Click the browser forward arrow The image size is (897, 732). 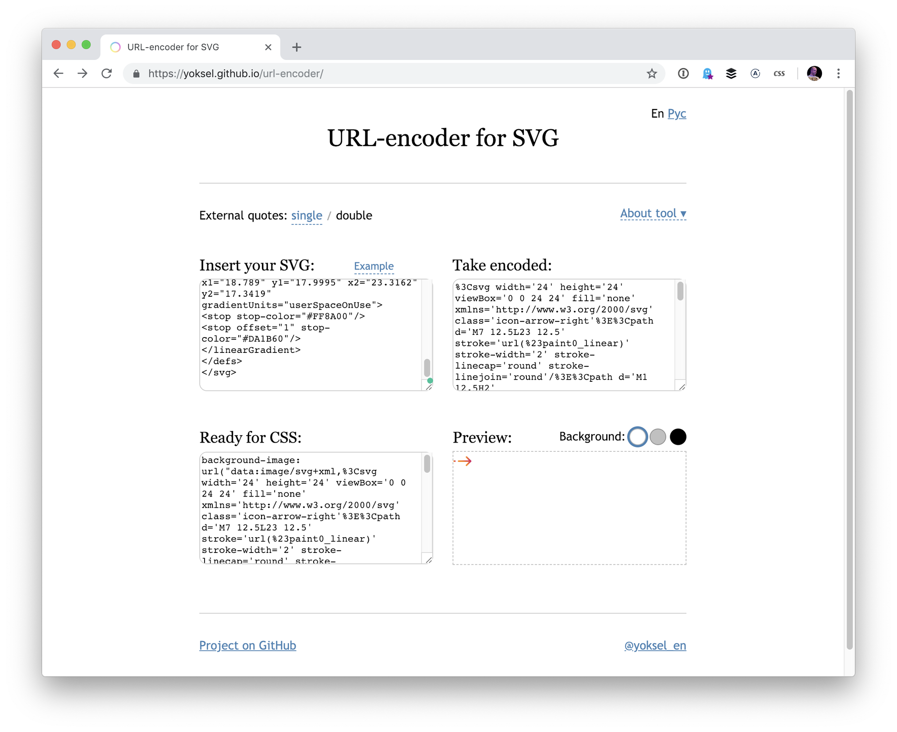(x=82, y=73)
